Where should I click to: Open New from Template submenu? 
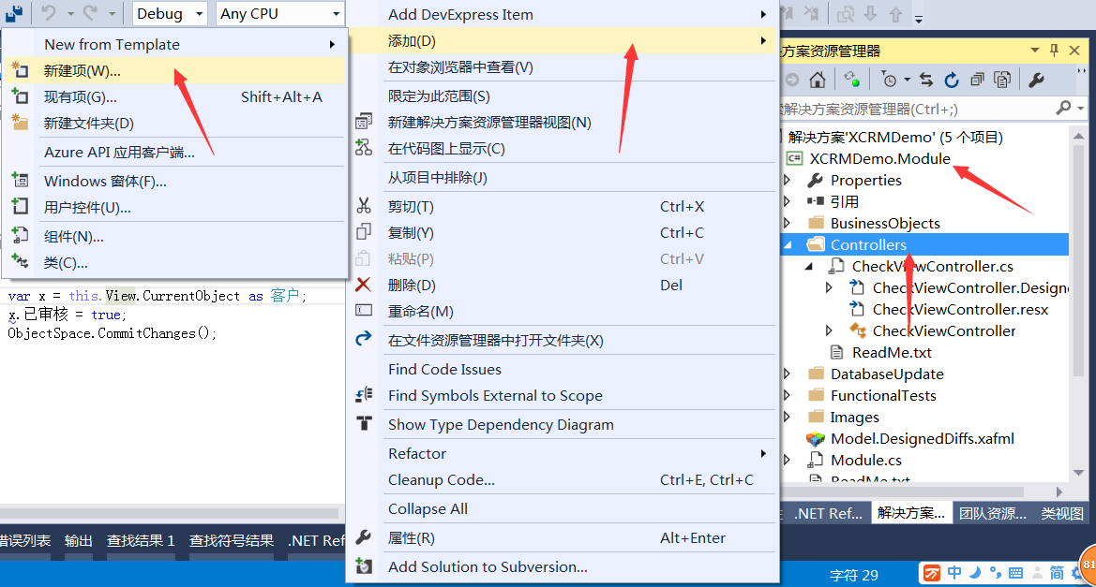174,44
